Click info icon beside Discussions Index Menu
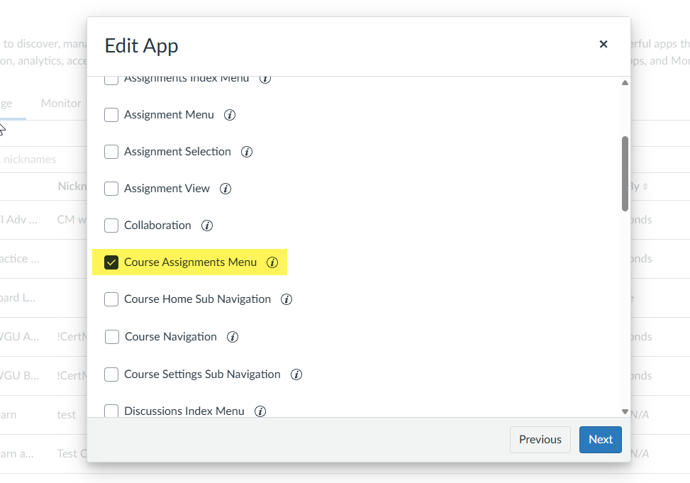690x483 pixels. pos(260,411)
